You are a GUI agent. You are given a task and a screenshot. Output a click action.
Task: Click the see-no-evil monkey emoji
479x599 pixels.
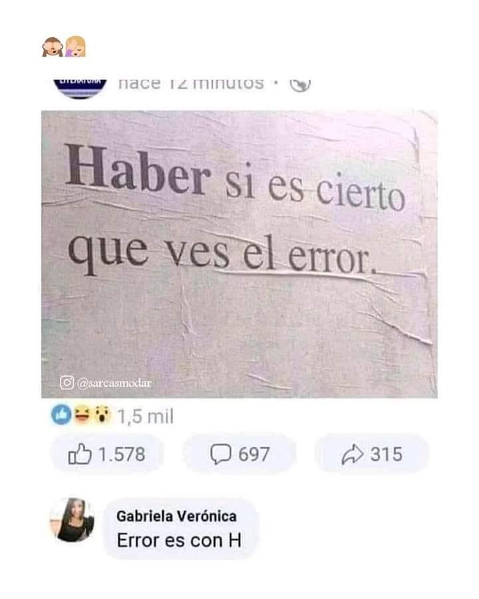[x=53, y=47]
